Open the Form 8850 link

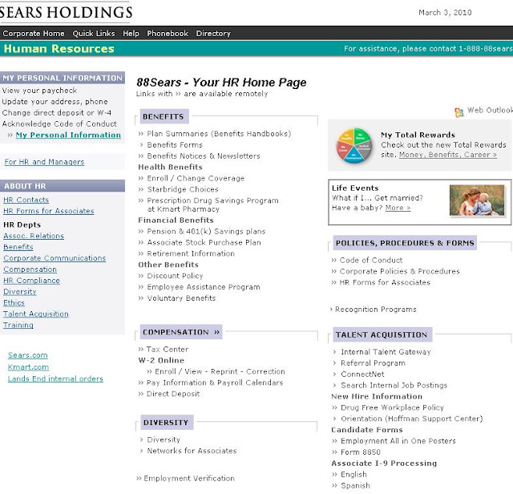tap(361, 452)
